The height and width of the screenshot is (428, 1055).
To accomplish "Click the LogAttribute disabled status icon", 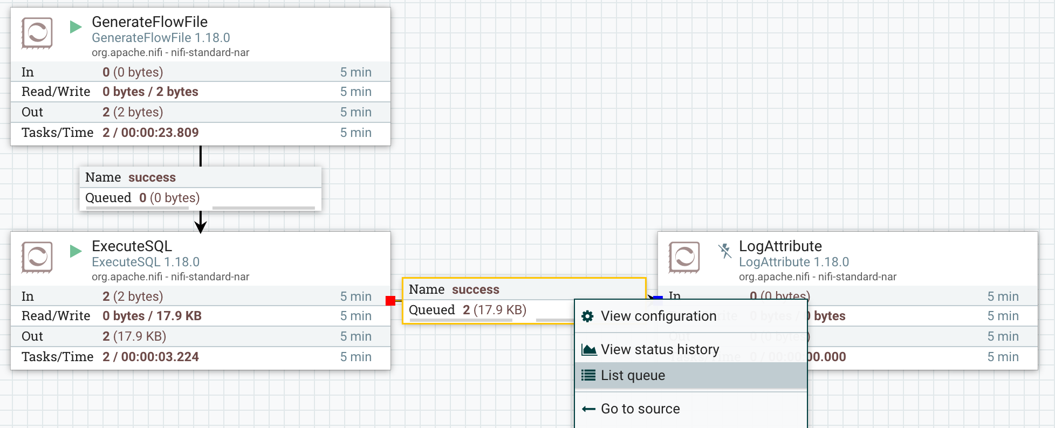I will coord(724,251).
